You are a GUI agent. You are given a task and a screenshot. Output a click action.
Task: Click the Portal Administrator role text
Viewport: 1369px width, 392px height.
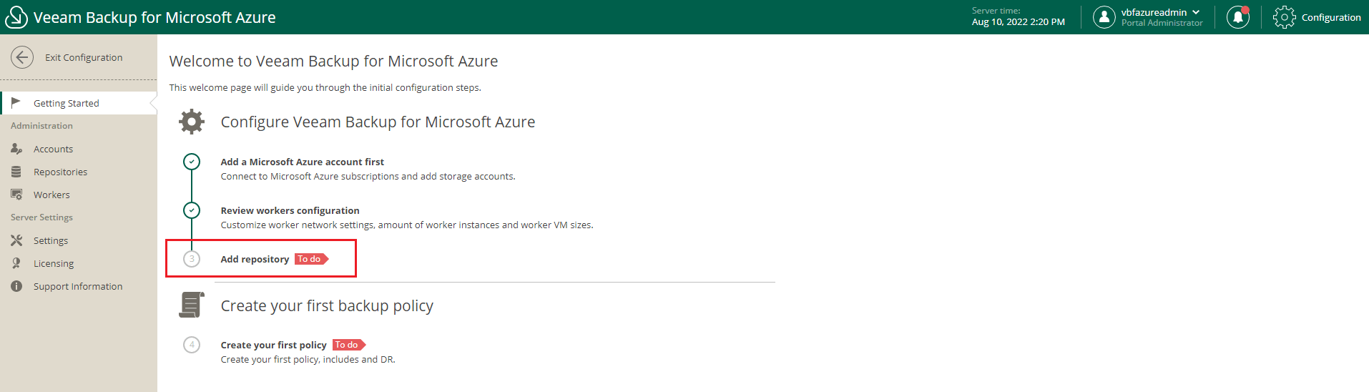[x=1162, y=23]
